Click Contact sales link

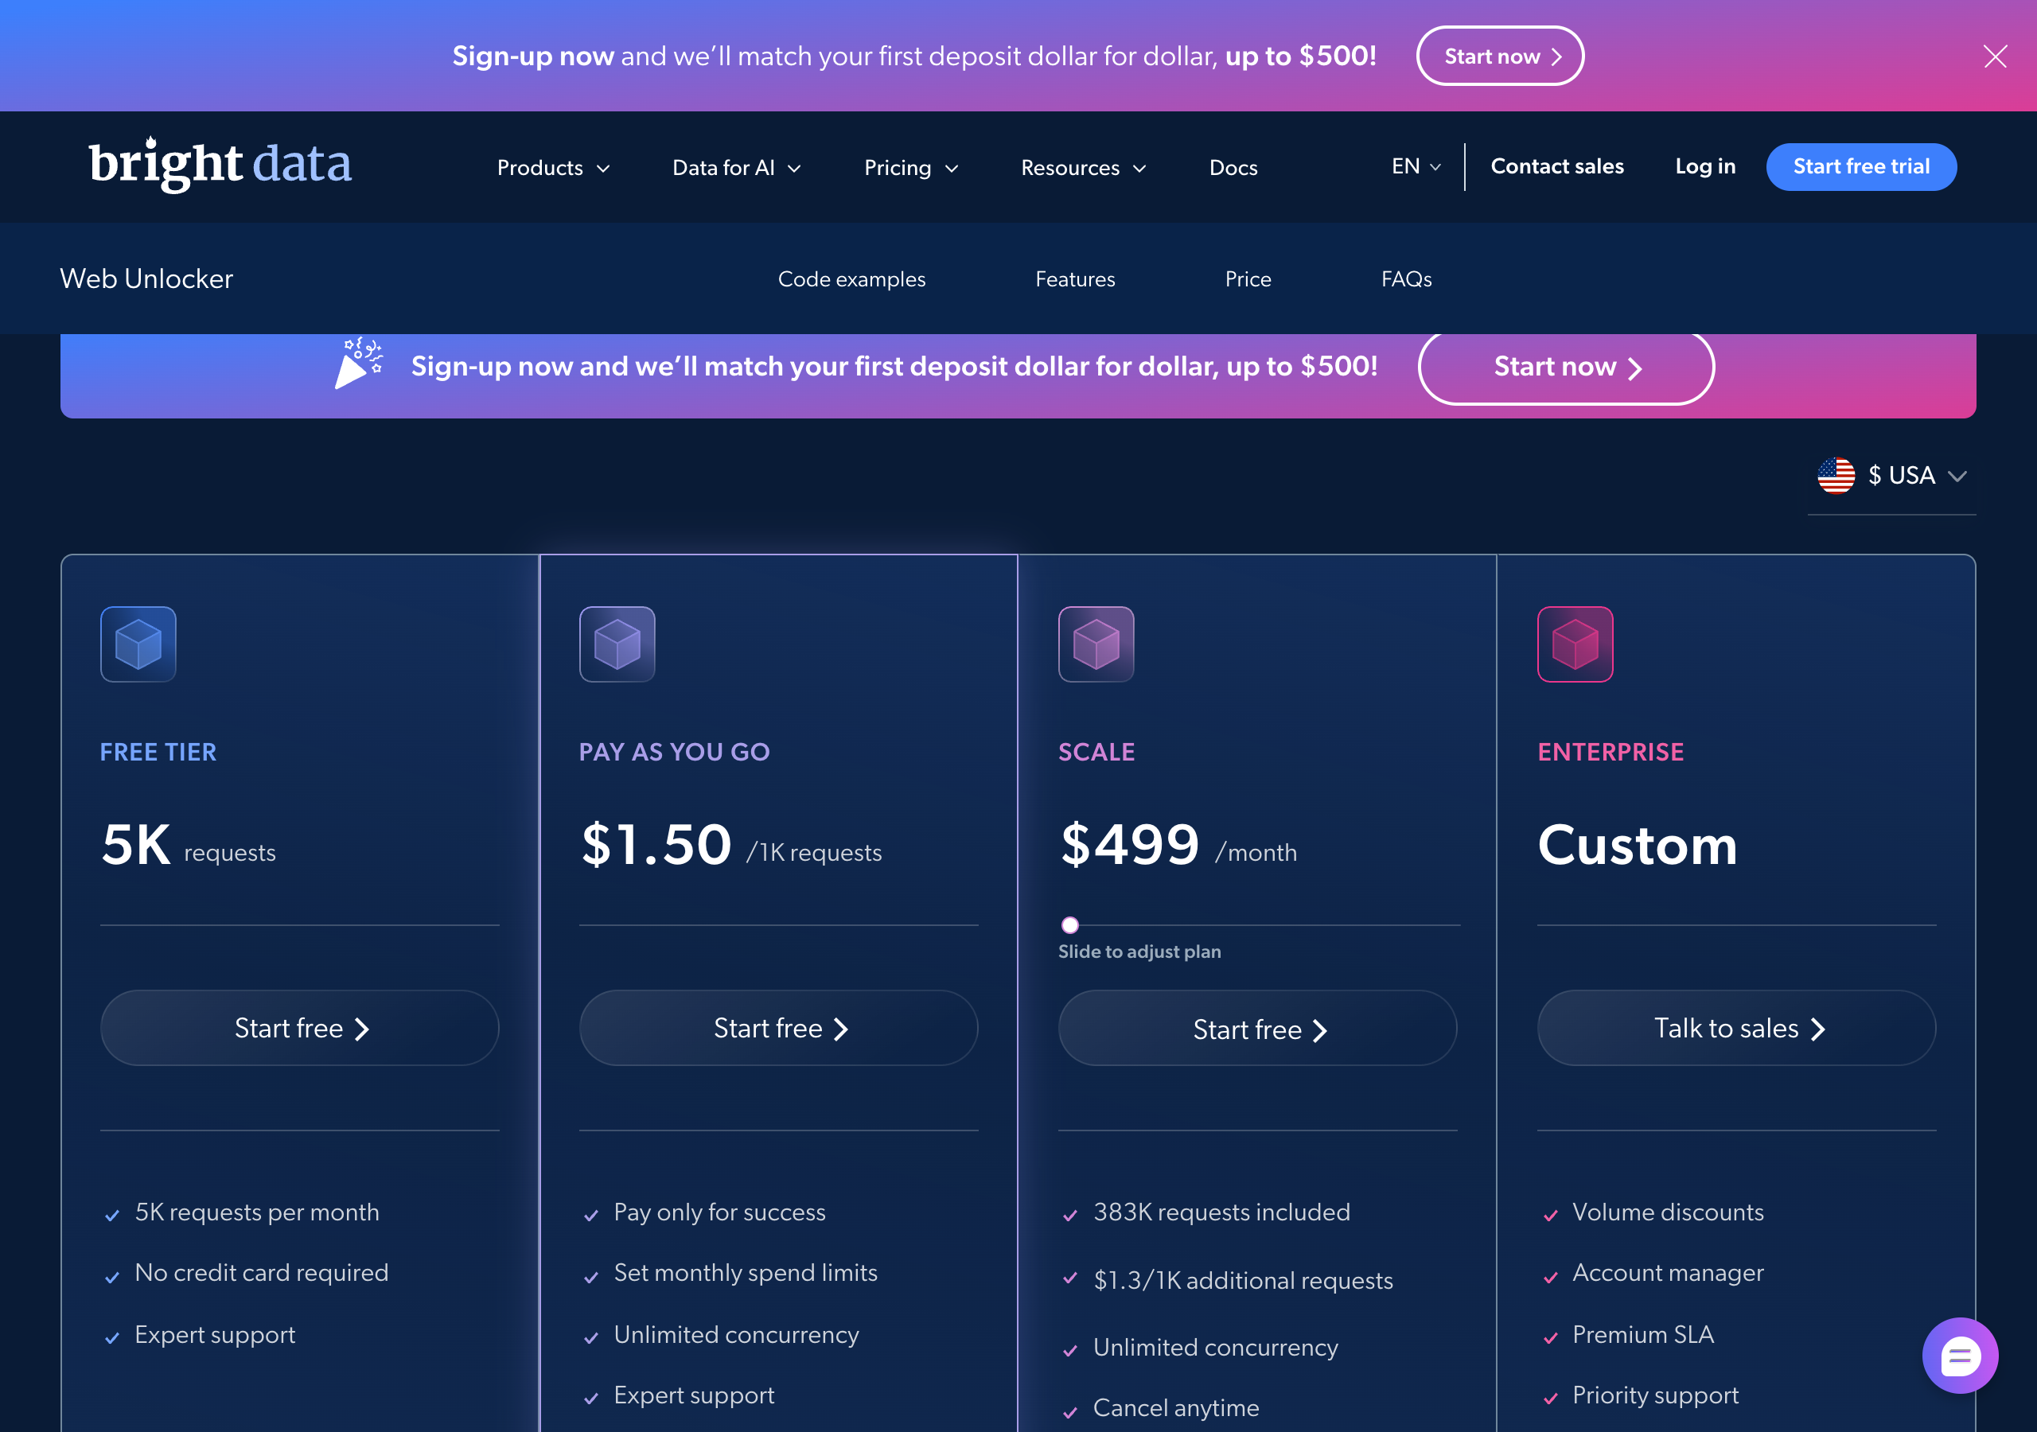1557,167
